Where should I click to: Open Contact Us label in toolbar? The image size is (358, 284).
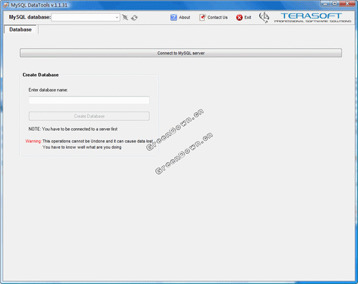tap(218, 17)
